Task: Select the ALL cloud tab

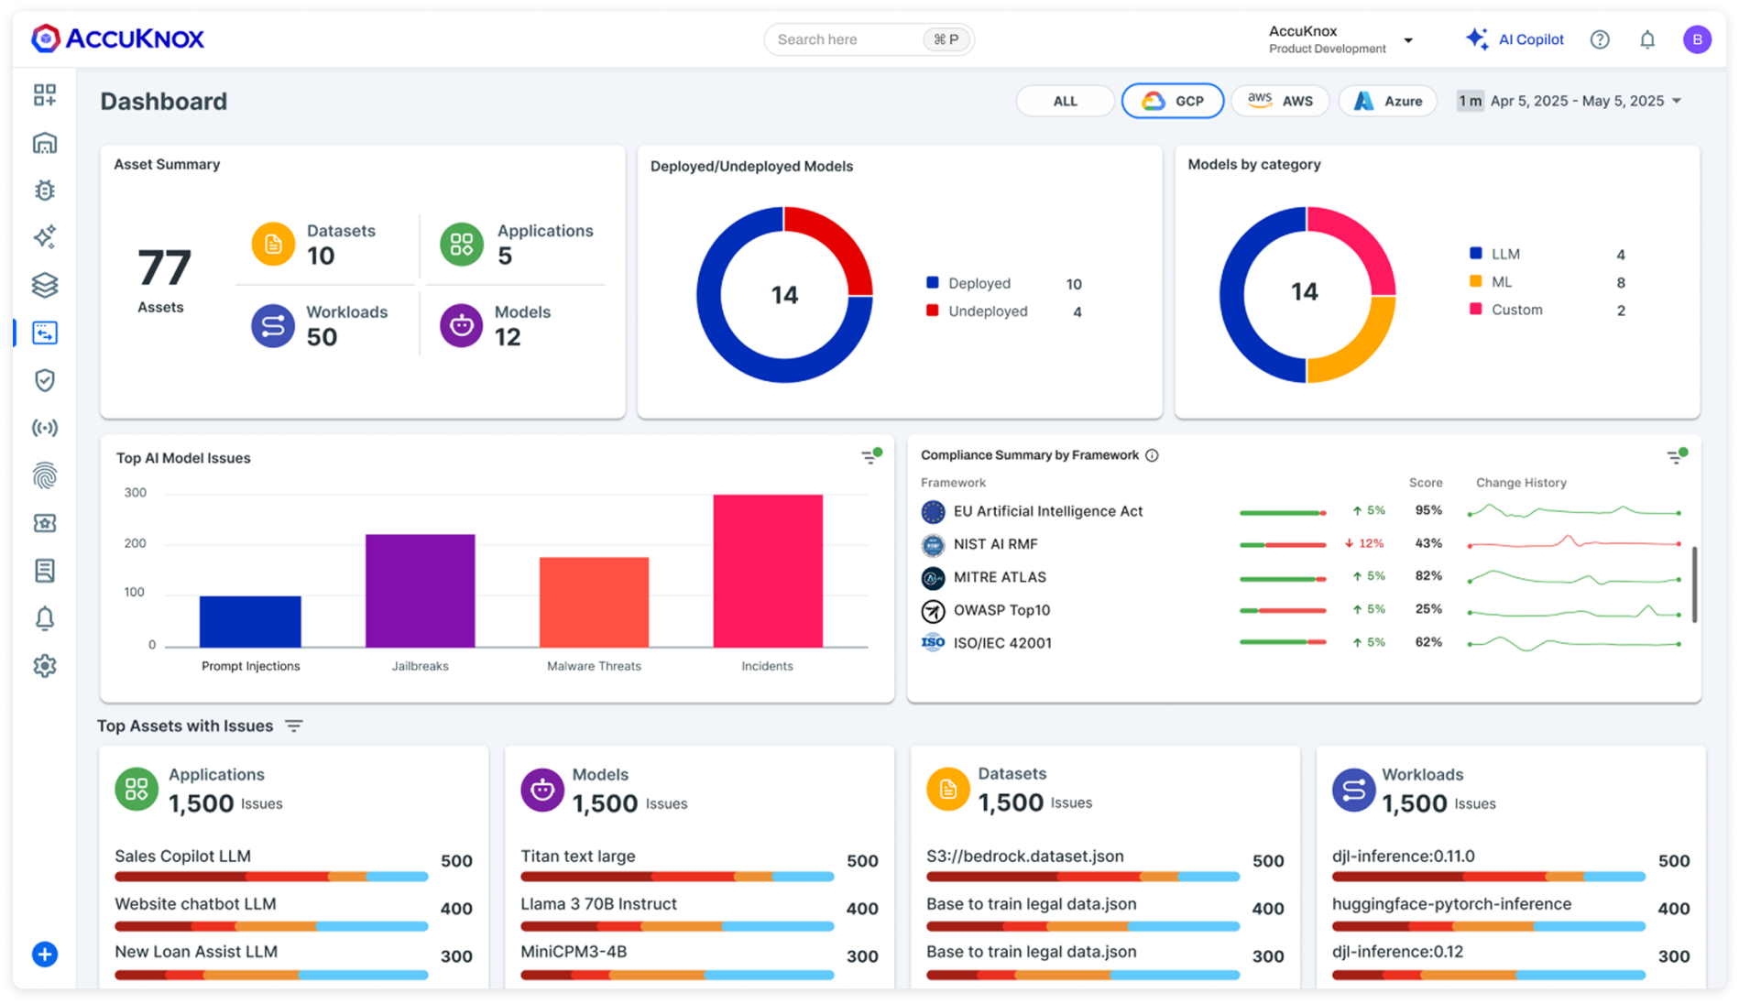Action: pyautogui.click(x=1065, y=101)
